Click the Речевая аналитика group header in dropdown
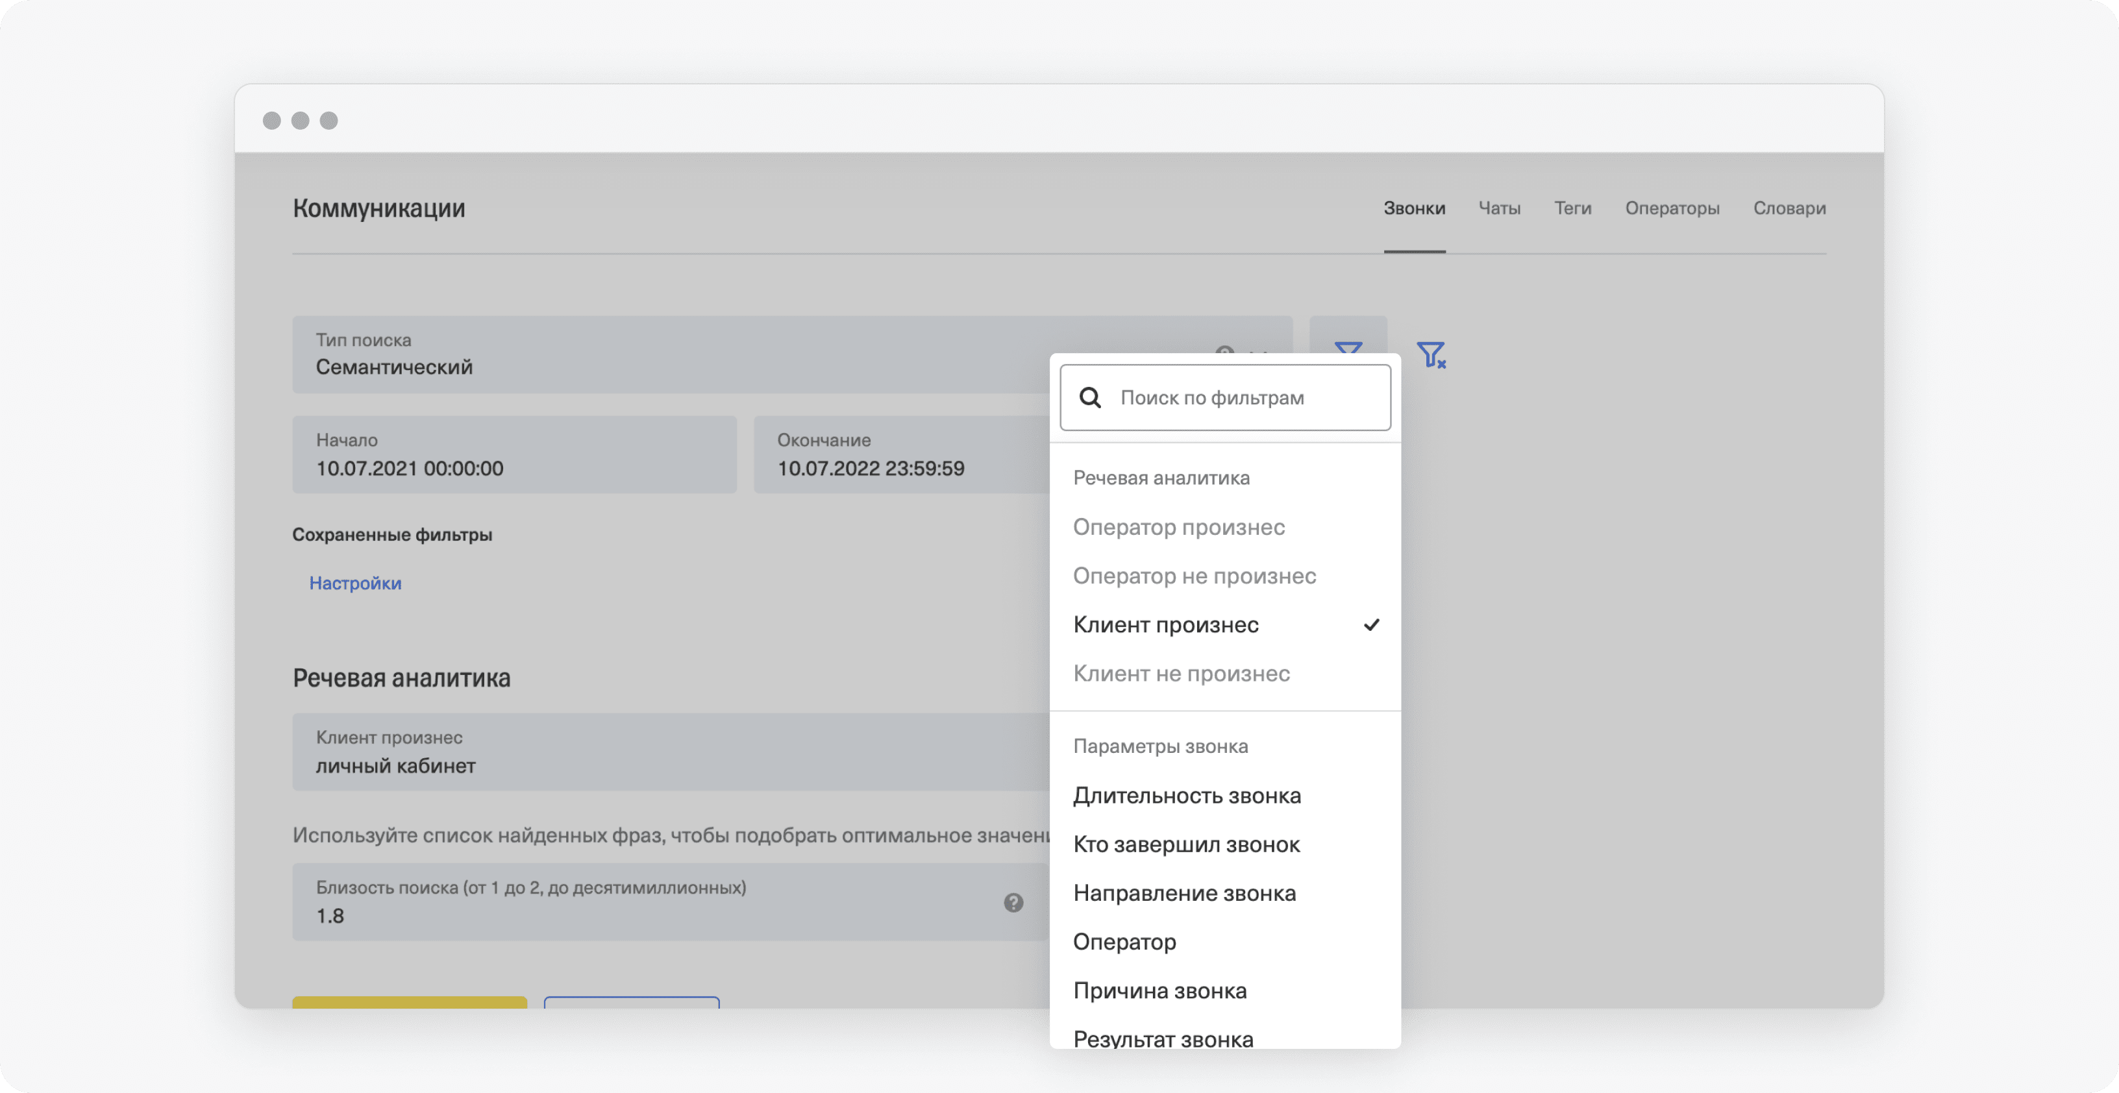 1161,478
